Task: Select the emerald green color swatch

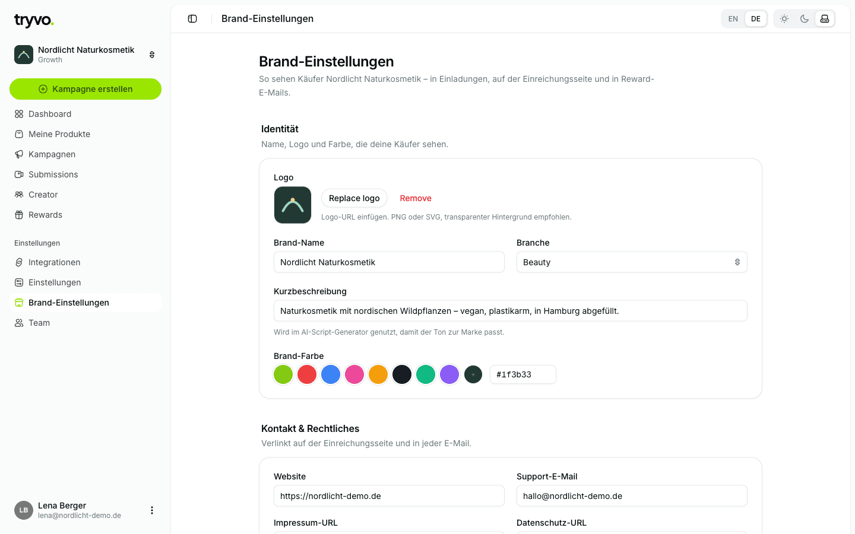Action: pyautogui.click(x=426, y=374)
